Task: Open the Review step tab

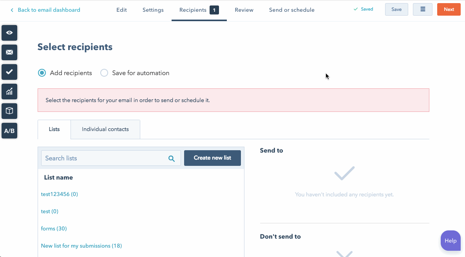Action: pos(244,10)
